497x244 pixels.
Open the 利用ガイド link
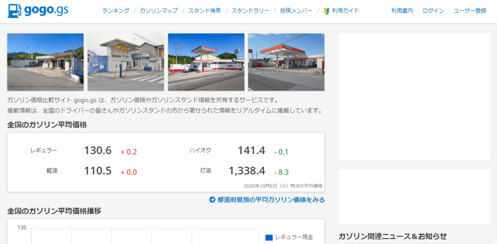(x=345, y=11)
